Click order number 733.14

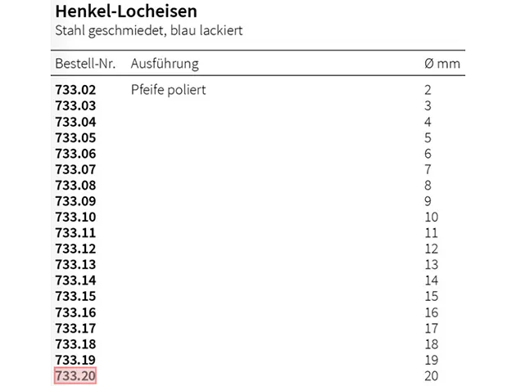click(75, 281)
